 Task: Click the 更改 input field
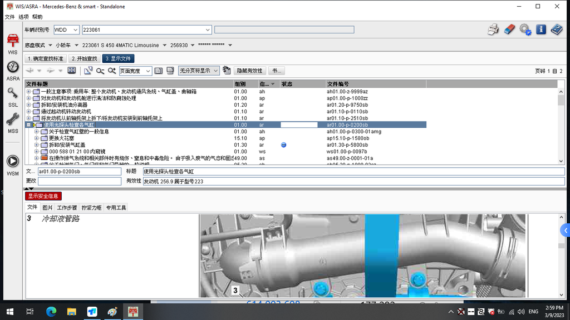79,181
